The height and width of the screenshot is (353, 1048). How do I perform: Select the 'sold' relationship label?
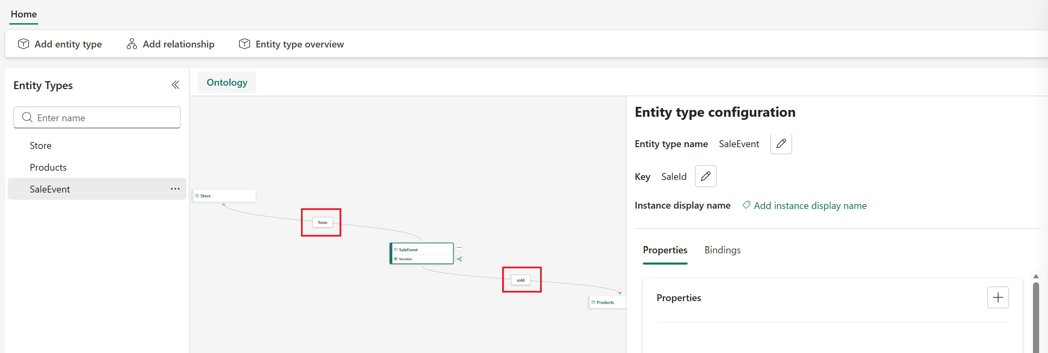(x=520, y=280)
